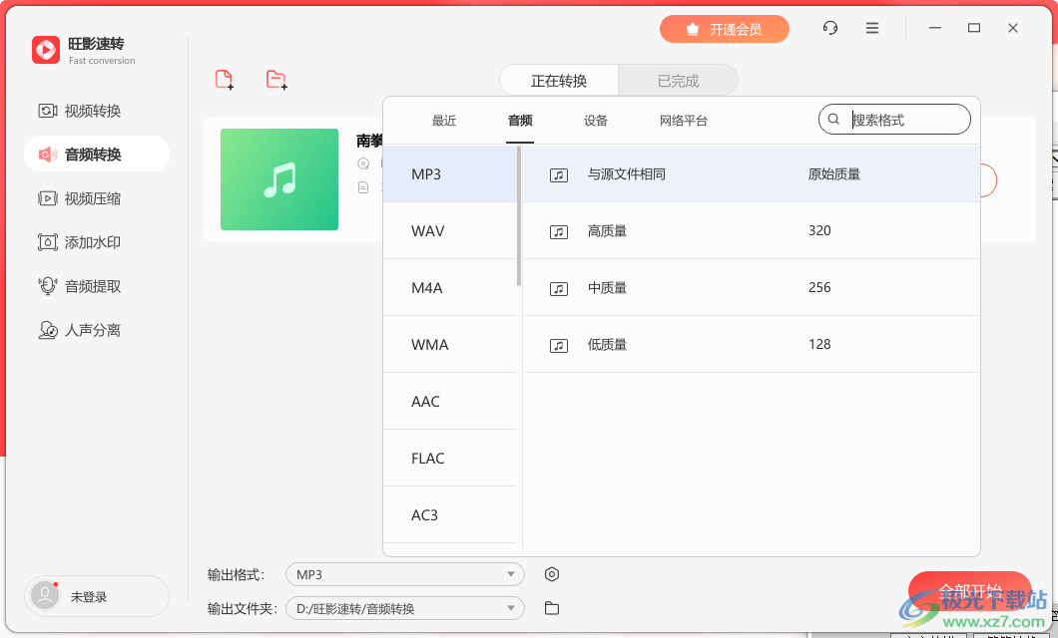1058x638 pixels.
Task: Open the 视频压缩 tool
Action: [97, 198]
